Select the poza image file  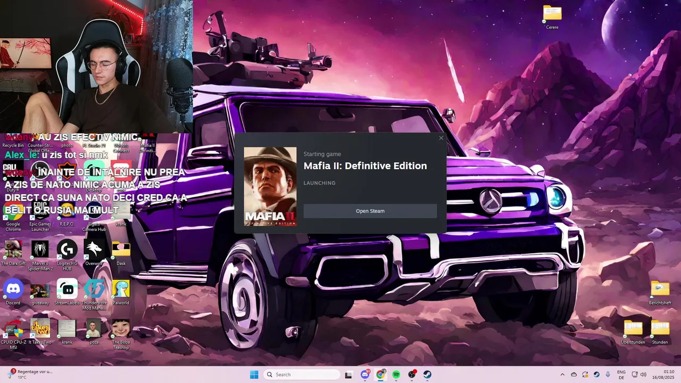coord(94,331)
